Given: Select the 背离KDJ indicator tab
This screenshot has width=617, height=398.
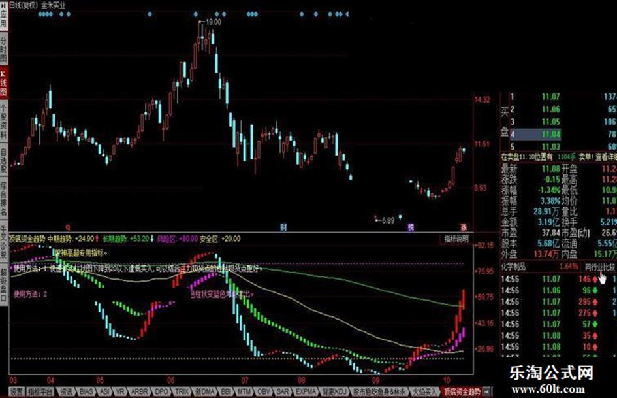Looking at the screenshot, I should (x=335, y=391).
